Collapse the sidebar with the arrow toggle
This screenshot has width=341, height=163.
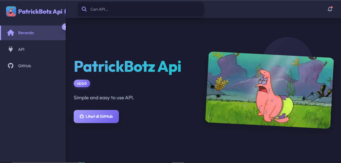64,27
